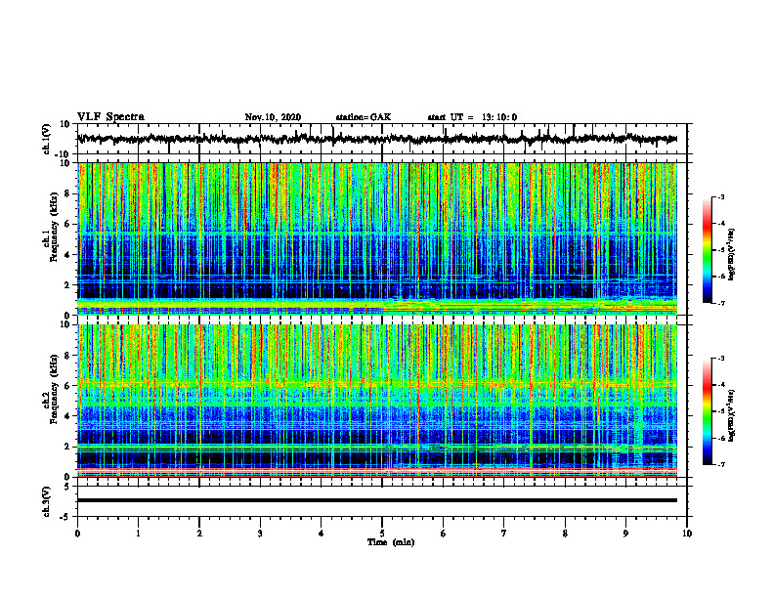Click the "6" tick on Time axis
The width and height of the screenshot is (774, 598).
click(x=443, y=534)
